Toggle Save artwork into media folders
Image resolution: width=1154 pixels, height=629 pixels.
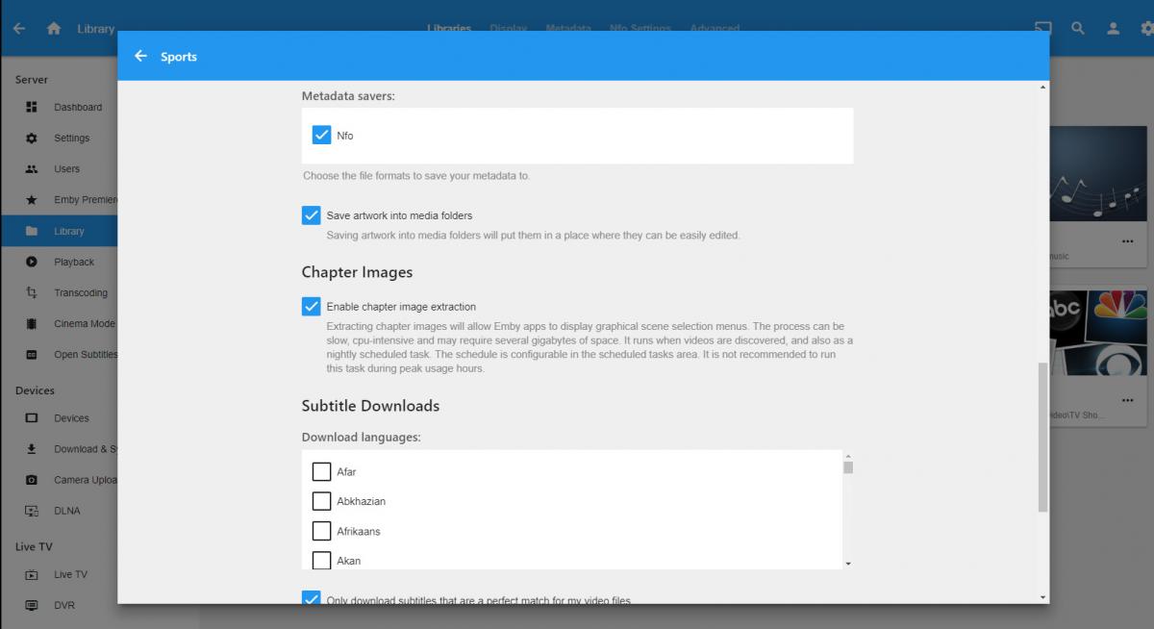pyautogui.click(x=311, y=215)
